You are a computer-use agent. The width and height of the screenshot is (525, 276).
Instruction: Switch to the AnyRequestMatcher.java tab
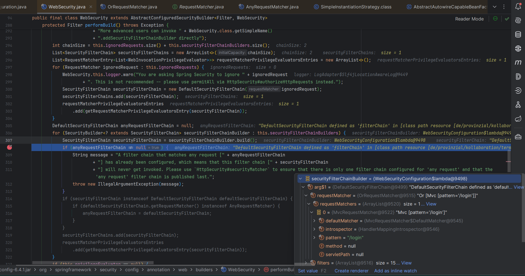tap(272, 7)
